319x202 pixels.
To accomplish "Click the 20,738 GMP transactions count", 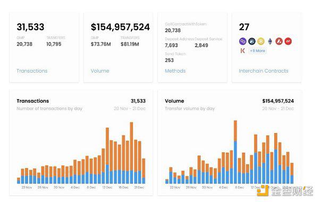I will (x=24, y=44).
